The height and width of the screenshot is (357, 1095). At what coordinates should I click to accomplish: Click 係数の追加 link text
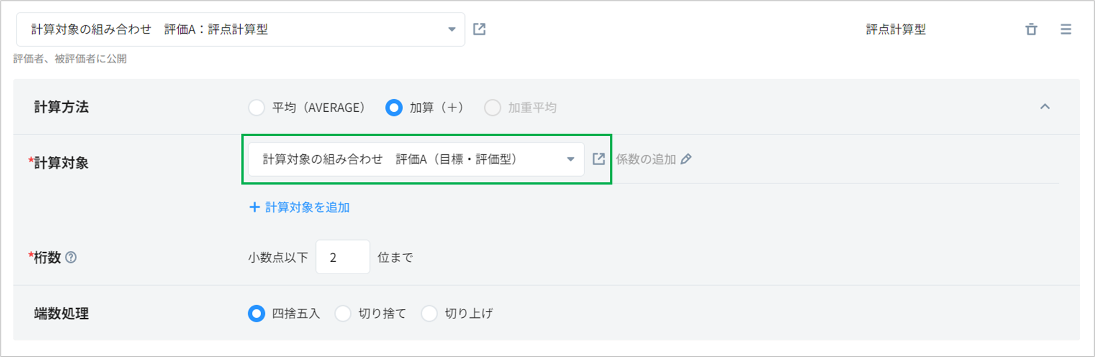click(646, 159)
